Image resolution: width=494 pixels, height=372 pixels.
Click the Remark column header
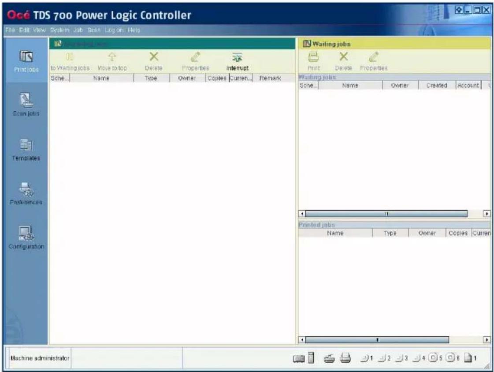[270, 78]
